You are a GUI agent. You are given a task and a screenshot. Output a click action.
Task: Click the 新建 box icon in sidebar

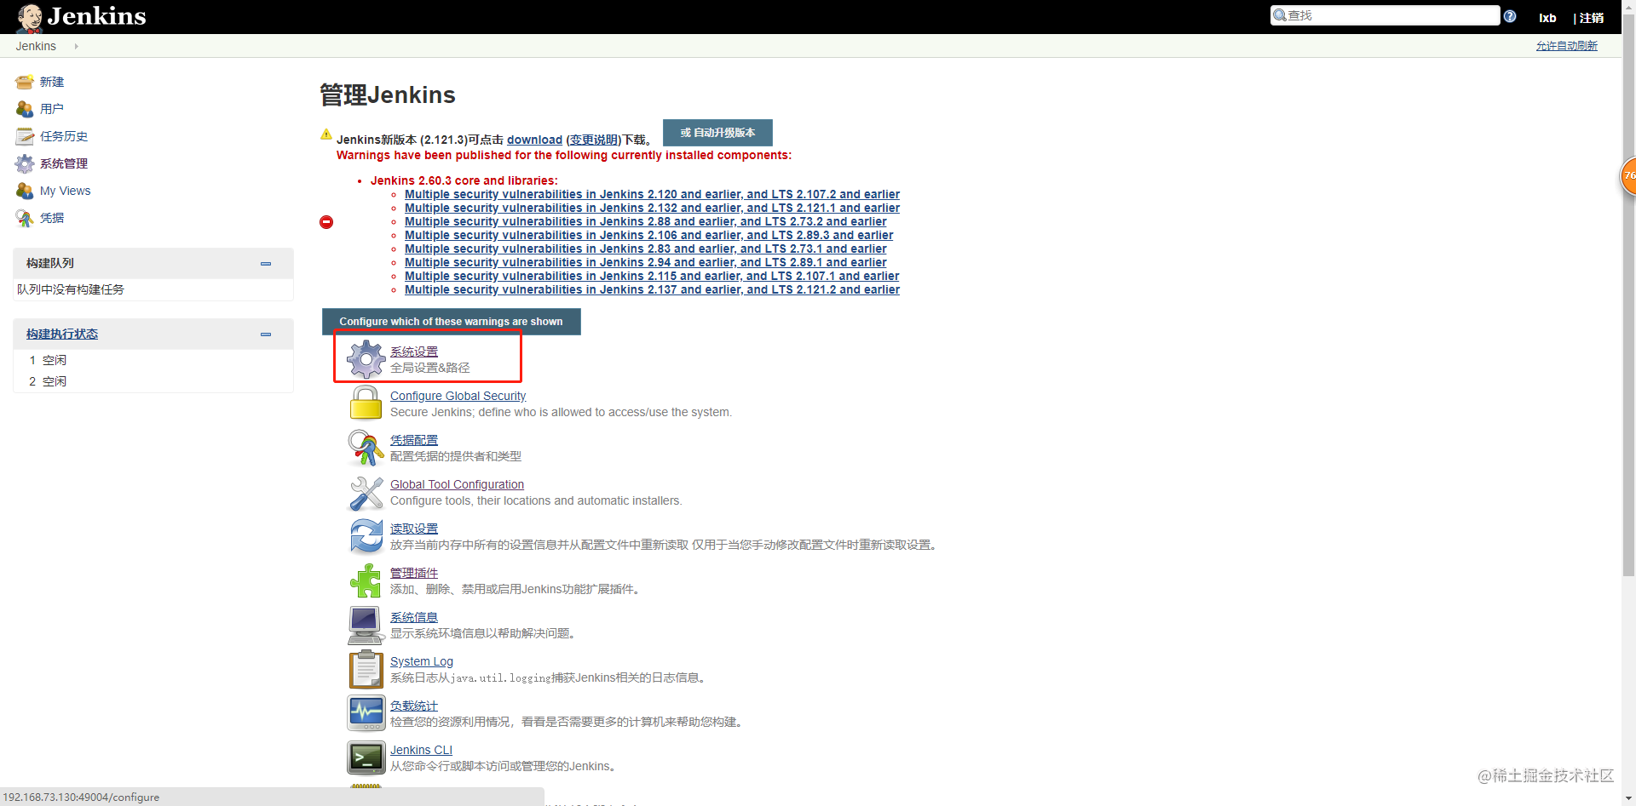[25, 82]
